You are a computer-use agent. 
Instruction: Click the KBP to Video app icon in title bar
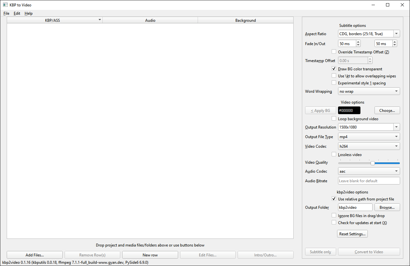(x=5, y=5)
